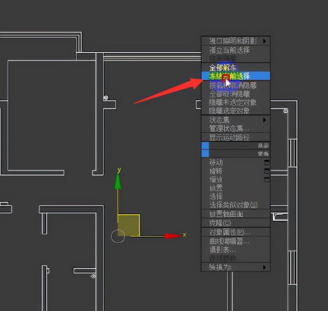Screen dimensions: 328x311
Task: Open 摄影表 dope sheet entry
Action: [223, 250]
